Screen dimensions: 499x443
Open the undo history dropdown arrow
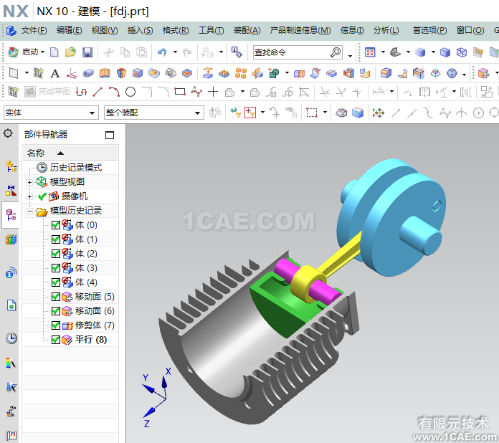click(175, 52)
